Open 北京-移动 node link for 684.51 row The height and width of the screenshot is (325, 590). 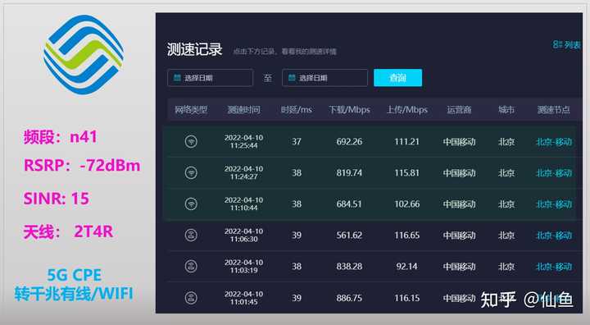click(554, 204)
